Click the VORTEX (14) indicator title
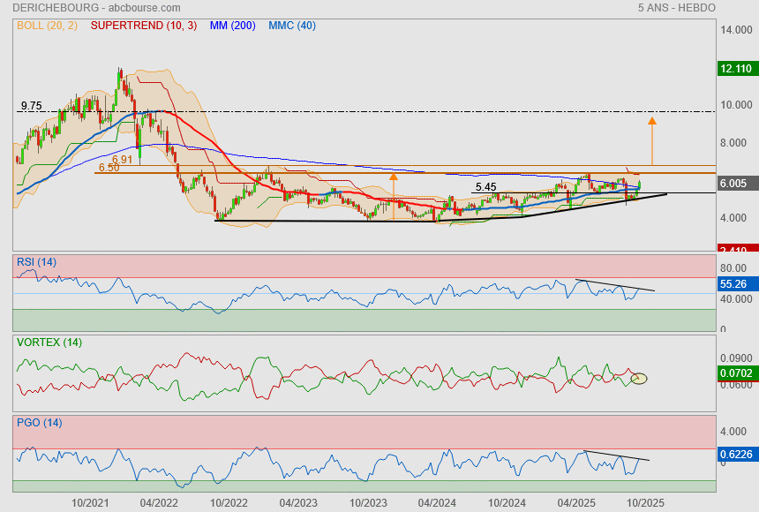The width and height of the screenshot is (759, 512). (49, 342)
